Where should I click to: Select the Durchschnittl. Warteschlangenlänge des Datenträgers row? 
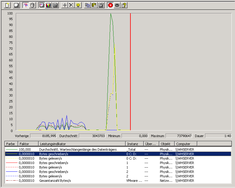click(x=118, y=150)
